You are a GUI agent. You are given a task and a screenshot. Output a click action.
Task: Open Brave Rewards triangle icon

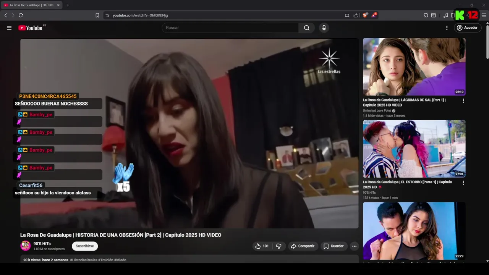(x=374, y=15)
